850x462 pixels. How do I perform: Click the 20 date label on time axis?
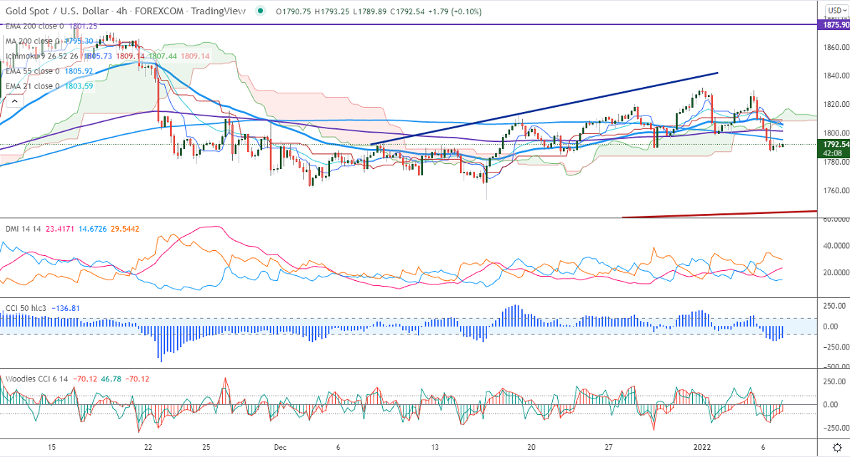(531, 448)
